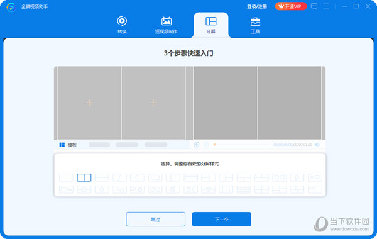Switch to the 短视频制作 tab

[x=166, y=25]
